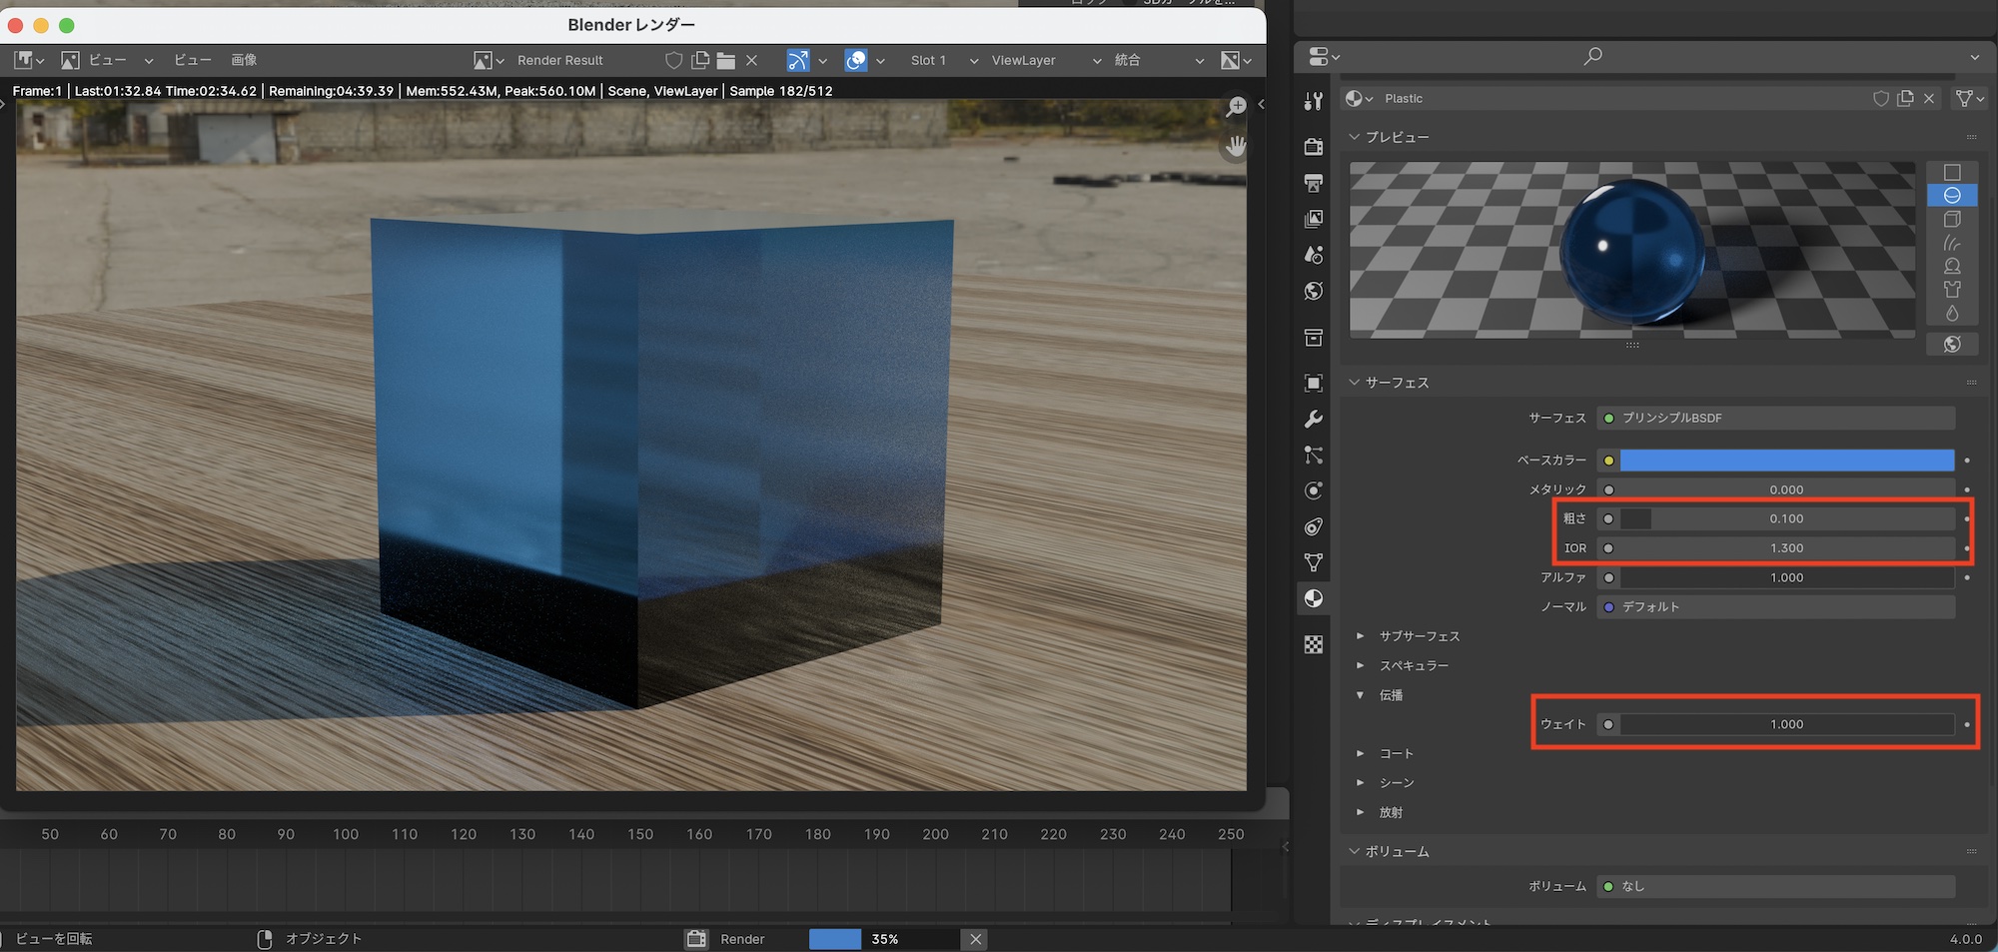Expand the サブサーフェス subpanel
The image size is (1998, 952).
point(1419,636)
